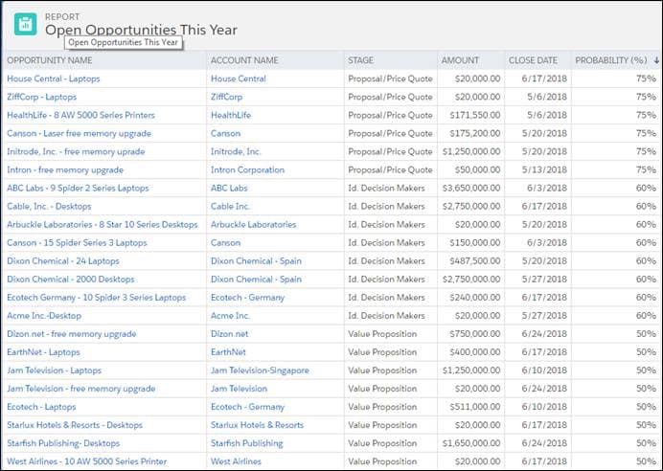Click the Stage column header

pos(361,60)
